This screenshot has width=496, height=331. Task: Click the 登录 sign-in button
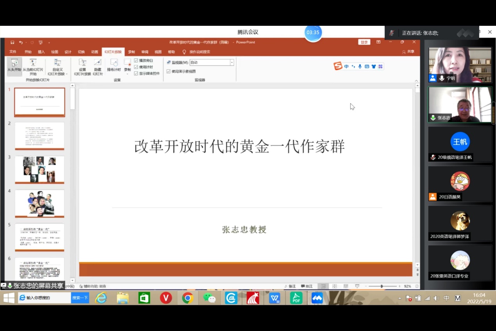pos(364,42)
